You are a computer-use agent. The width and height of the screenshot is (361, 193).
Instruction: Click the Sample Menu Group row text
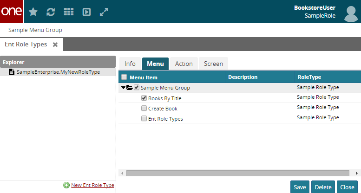click(165, 88)
